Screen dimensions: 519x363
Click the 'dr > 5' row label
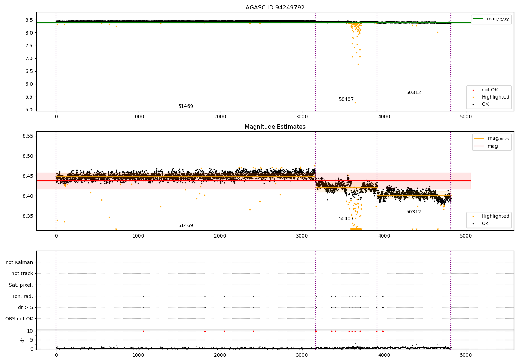(x=26, y=307)
